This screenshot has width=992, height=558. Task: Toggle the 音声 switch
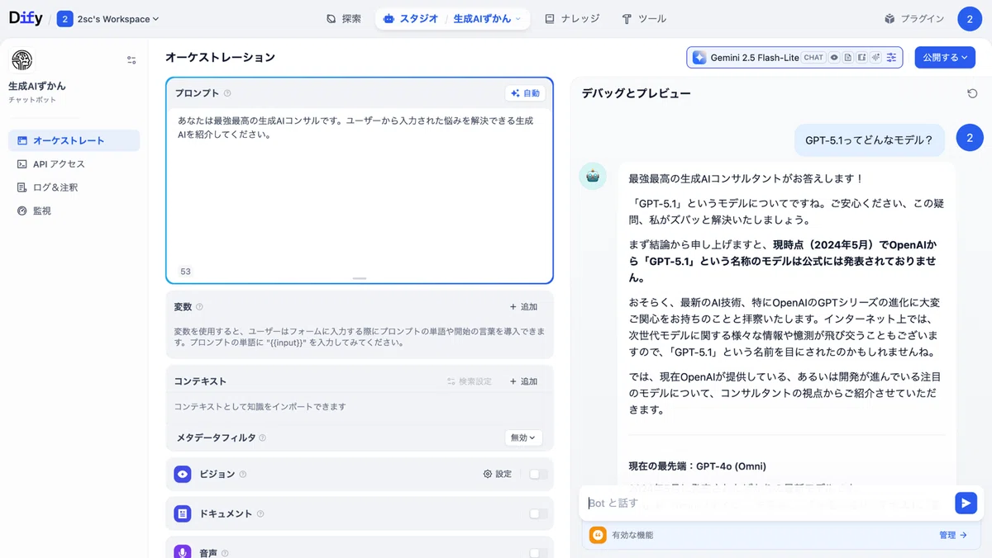[538, 553]
